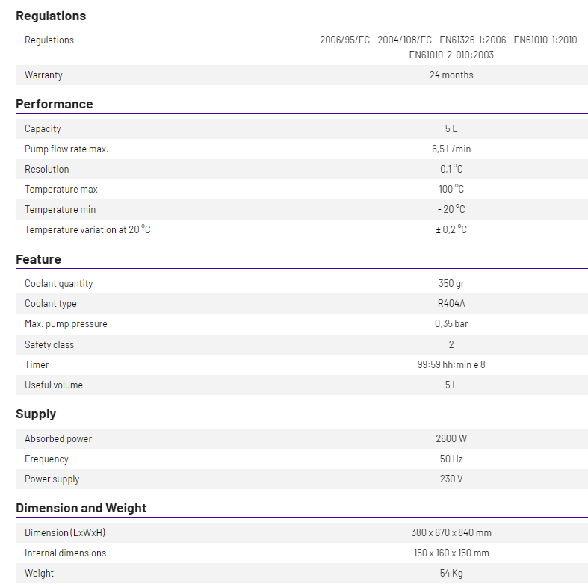The image size is (588, 587).
Task: Select the R404A coolant type value
Action: [x=451, y=304]
